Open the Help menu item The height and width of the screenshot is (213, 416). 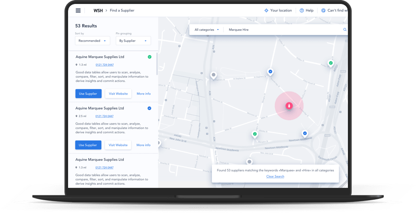tap(306, 10)
